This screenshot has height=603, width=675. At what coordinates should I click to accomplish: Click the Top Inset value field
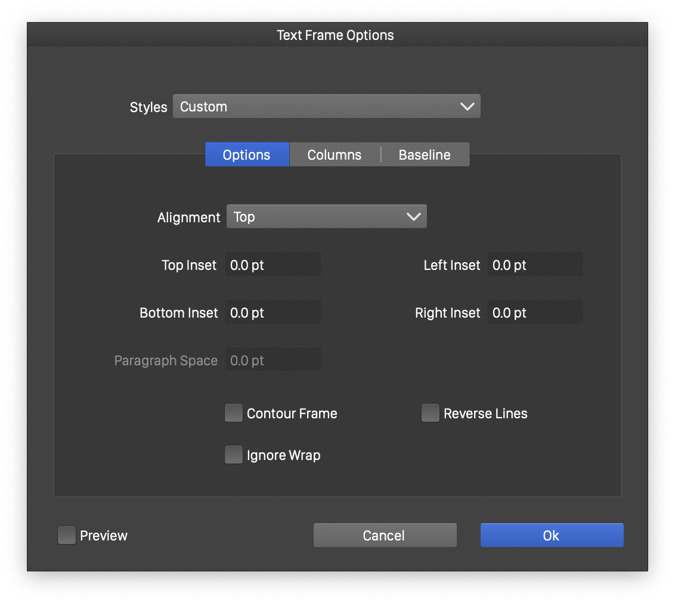(x=273, y=265)
